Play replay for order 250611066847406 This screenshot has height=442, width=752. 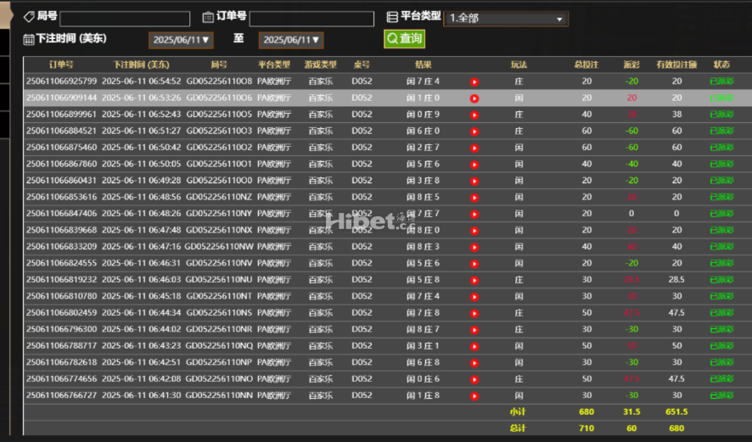474,214
